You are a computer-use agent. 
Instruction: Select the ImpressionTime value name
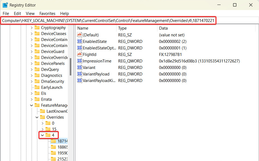(97, 61)
